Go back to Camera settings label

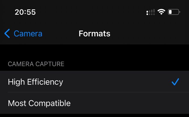click(x=28, y=34)
